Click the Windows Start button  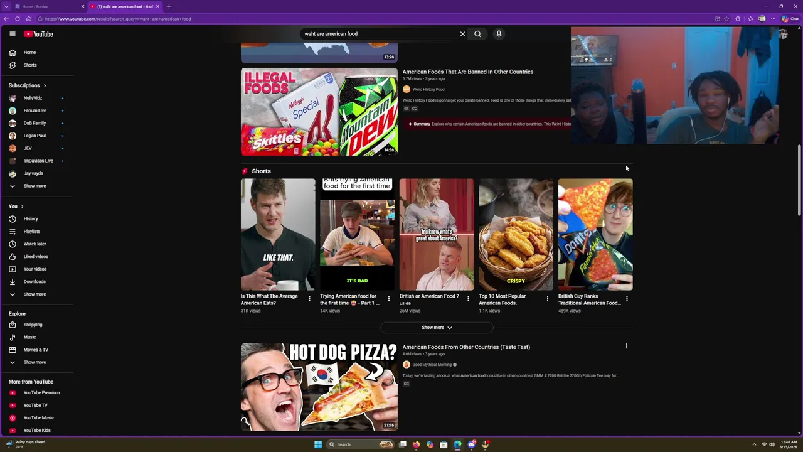pos(318,444)
